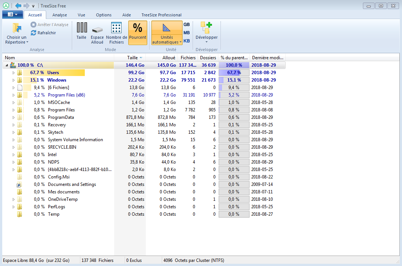Switch units to GB
Screen dimensions: 402x266
point(187,25)
